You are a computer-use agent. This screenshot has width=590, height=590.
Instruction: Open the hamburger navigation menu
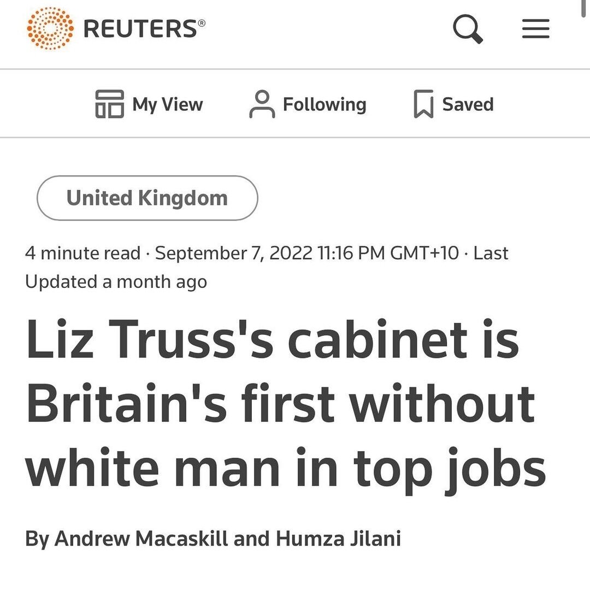coord(535,29)
